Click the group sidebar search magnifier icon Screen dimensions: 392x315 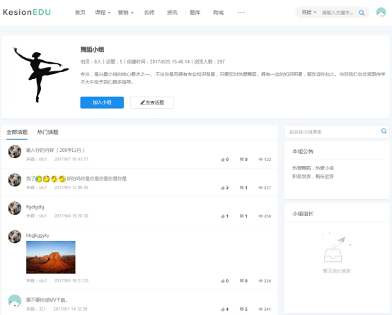click(384, 131)
